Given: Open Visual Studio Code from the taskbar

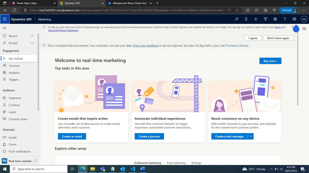Looking at the screenshot, I should pyautogui.click(x=133, y=169).
